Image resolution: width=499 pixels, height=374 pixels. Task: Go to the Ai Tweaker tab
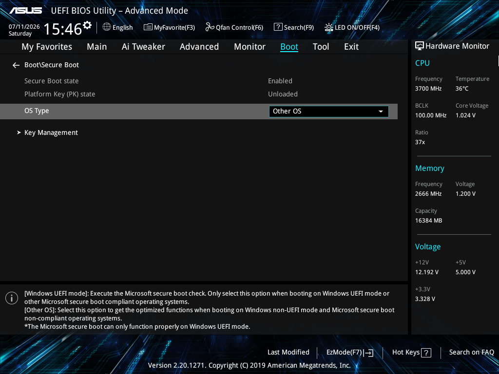(x=143, y=47)
